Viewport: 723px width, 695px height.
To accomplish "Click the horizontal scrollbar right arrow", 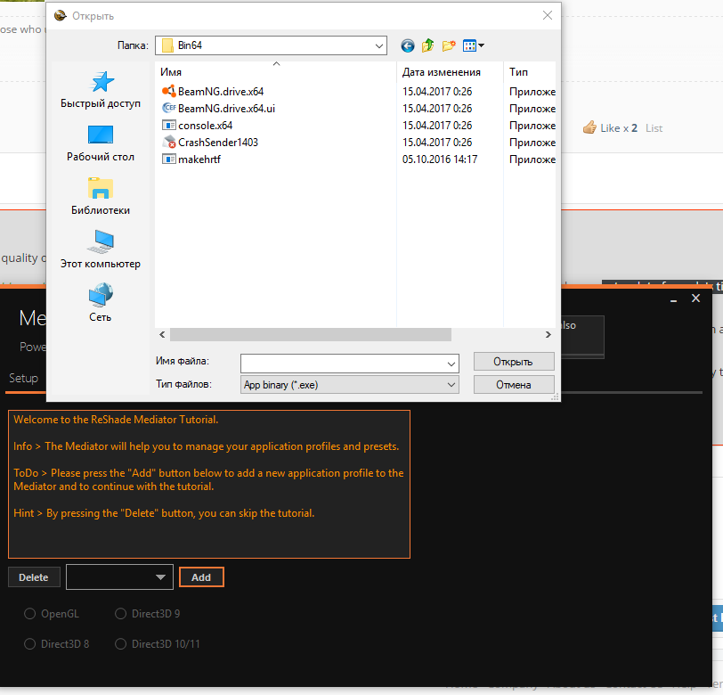I will [x=548, y=334].
